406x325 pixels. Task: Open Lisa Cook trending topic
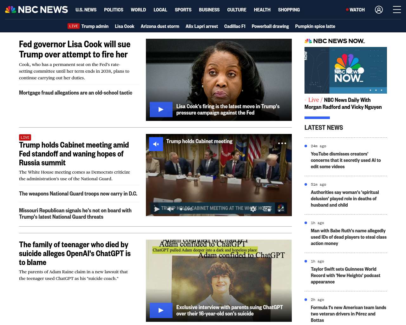pos(124,26)
